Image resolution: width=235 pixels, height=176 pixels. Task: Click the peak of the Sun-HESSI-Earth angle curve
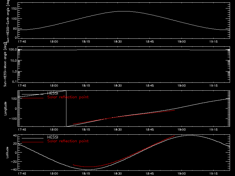(x=124, y=11)
